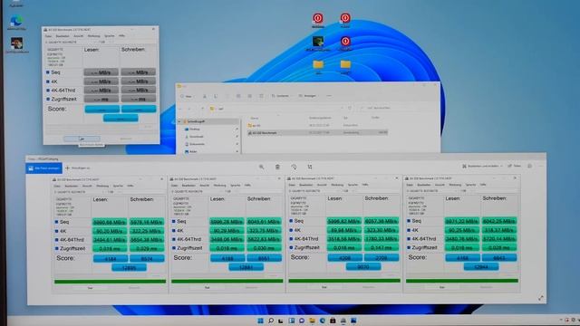Click fullscreen arrows icon in Photos corner
Image resolution: width=580 pixels, height=326 pixels.
coord(541,298)
